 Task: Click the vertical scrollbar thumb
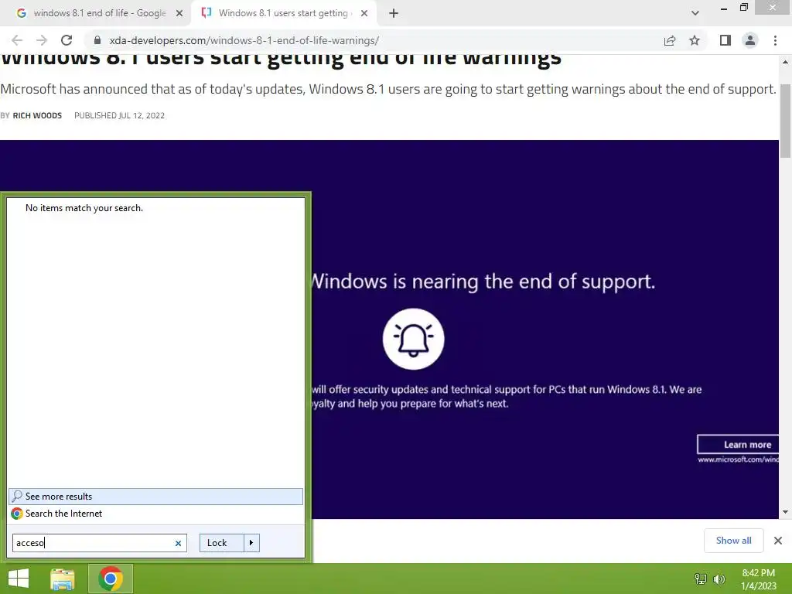[786, 121]
